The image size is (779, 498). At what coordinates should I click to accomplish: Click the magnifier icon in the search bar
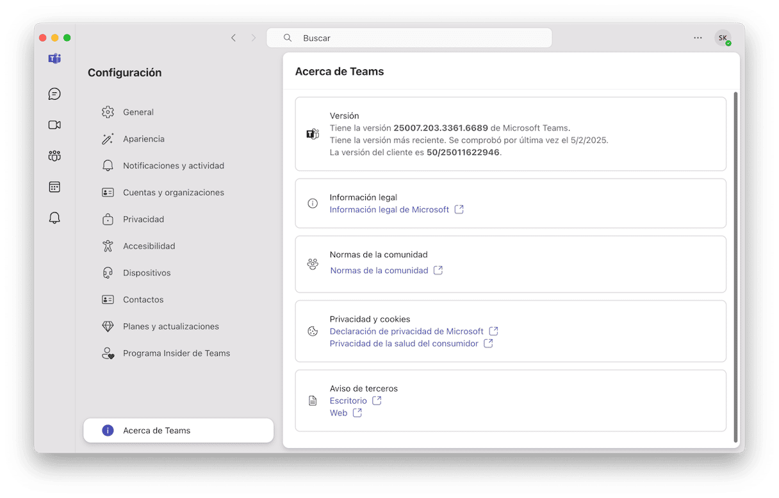tap(288, 38)
